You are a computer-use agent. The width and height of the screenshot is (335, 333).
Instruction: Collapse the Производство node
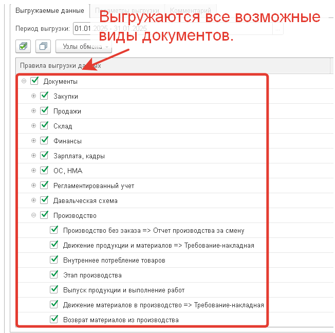click(x=33, y=215)
